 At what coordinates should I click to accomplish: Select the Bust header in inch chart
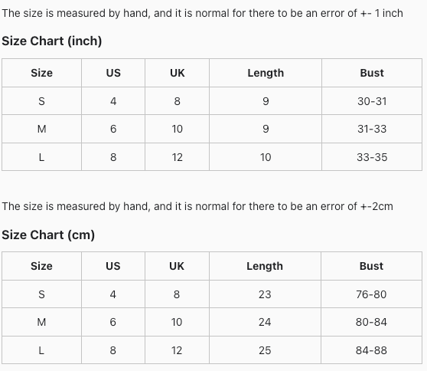tap(372, 73)
